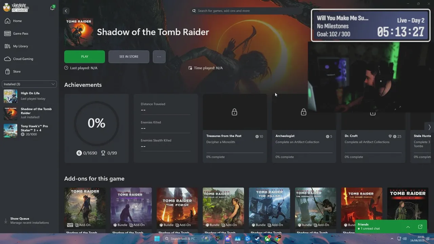Image resolution: width=434 pixels, height=244 pixels.
Task: Open the Store section
Action: coord(29,72)
